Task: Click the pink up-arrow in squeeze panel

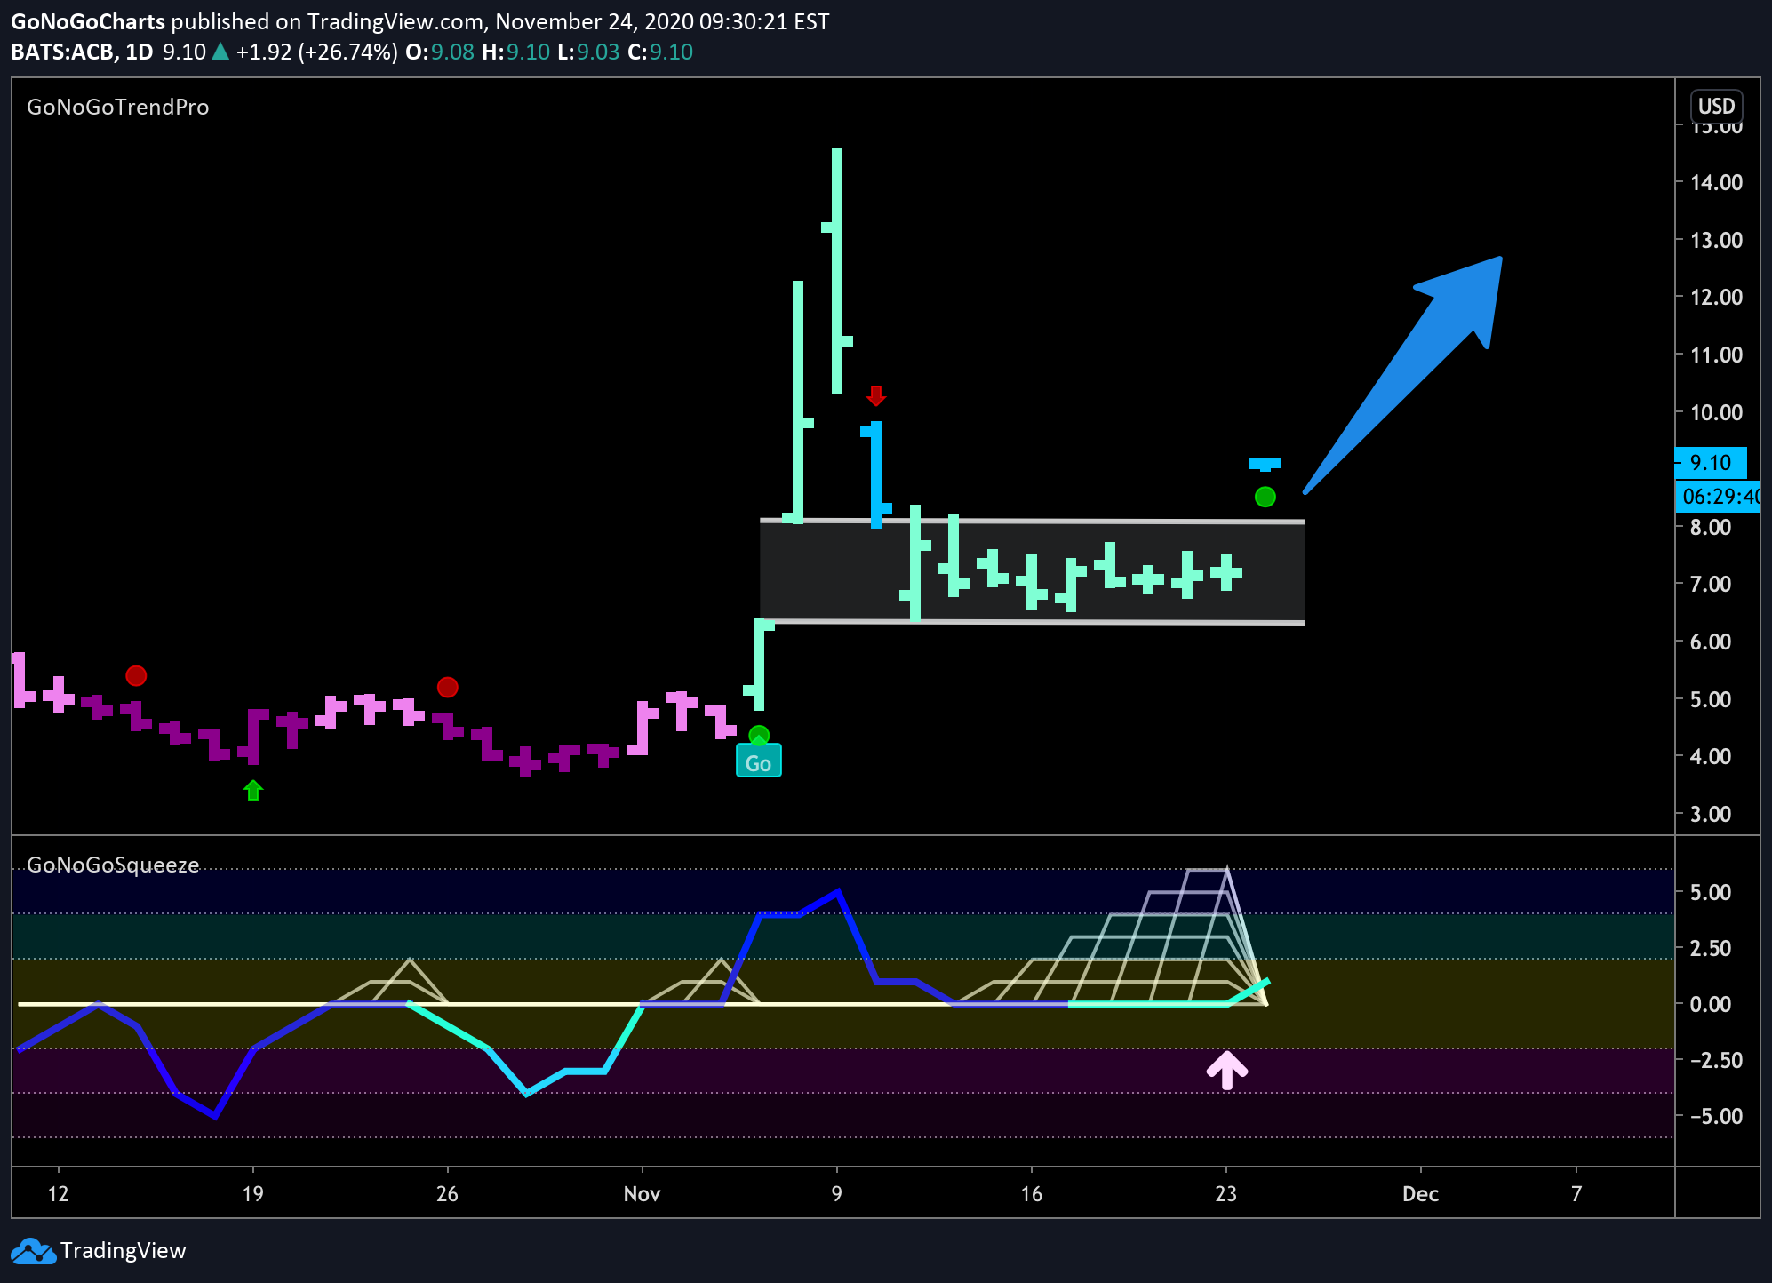Action: [x=1226, y=1070]
